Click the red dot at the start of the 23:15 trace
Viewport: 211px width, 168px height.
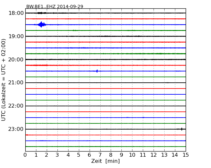(27, 135)
